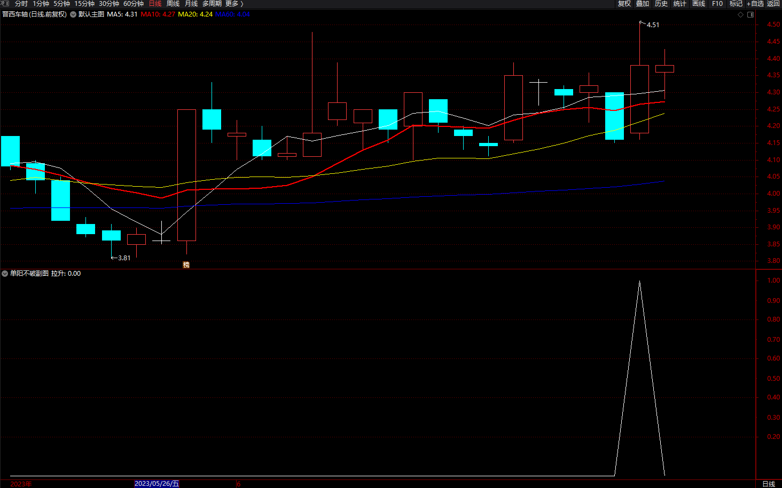Click the 拉升: 0.00 indicator value
782x488 pixels.
tap(66, 274)
